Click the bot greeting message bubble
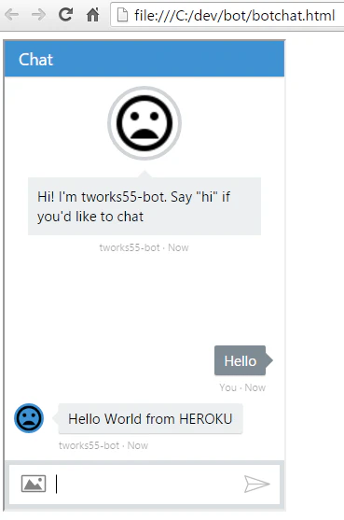This screenshot has height=520, width=344. click(144, 206)
